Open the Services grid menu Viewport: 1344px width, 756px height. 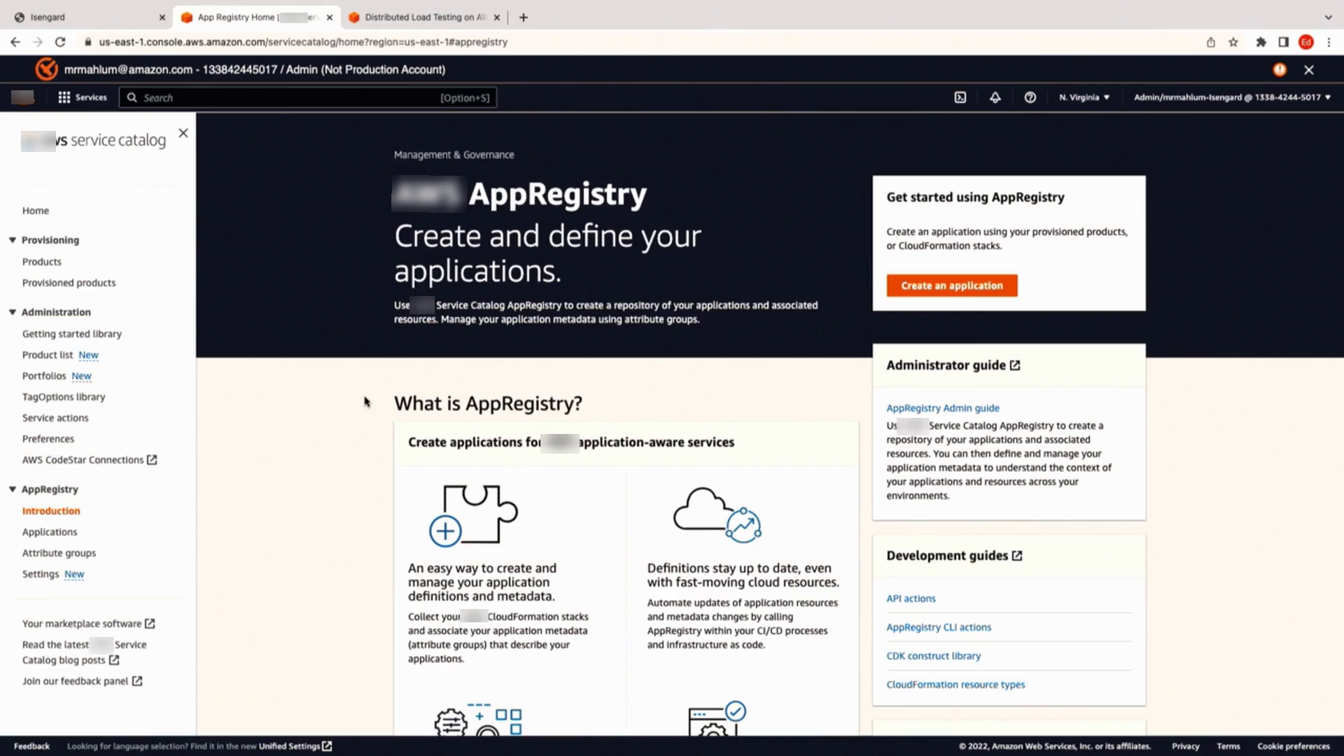pyautogui.click(x=82, y=97)
